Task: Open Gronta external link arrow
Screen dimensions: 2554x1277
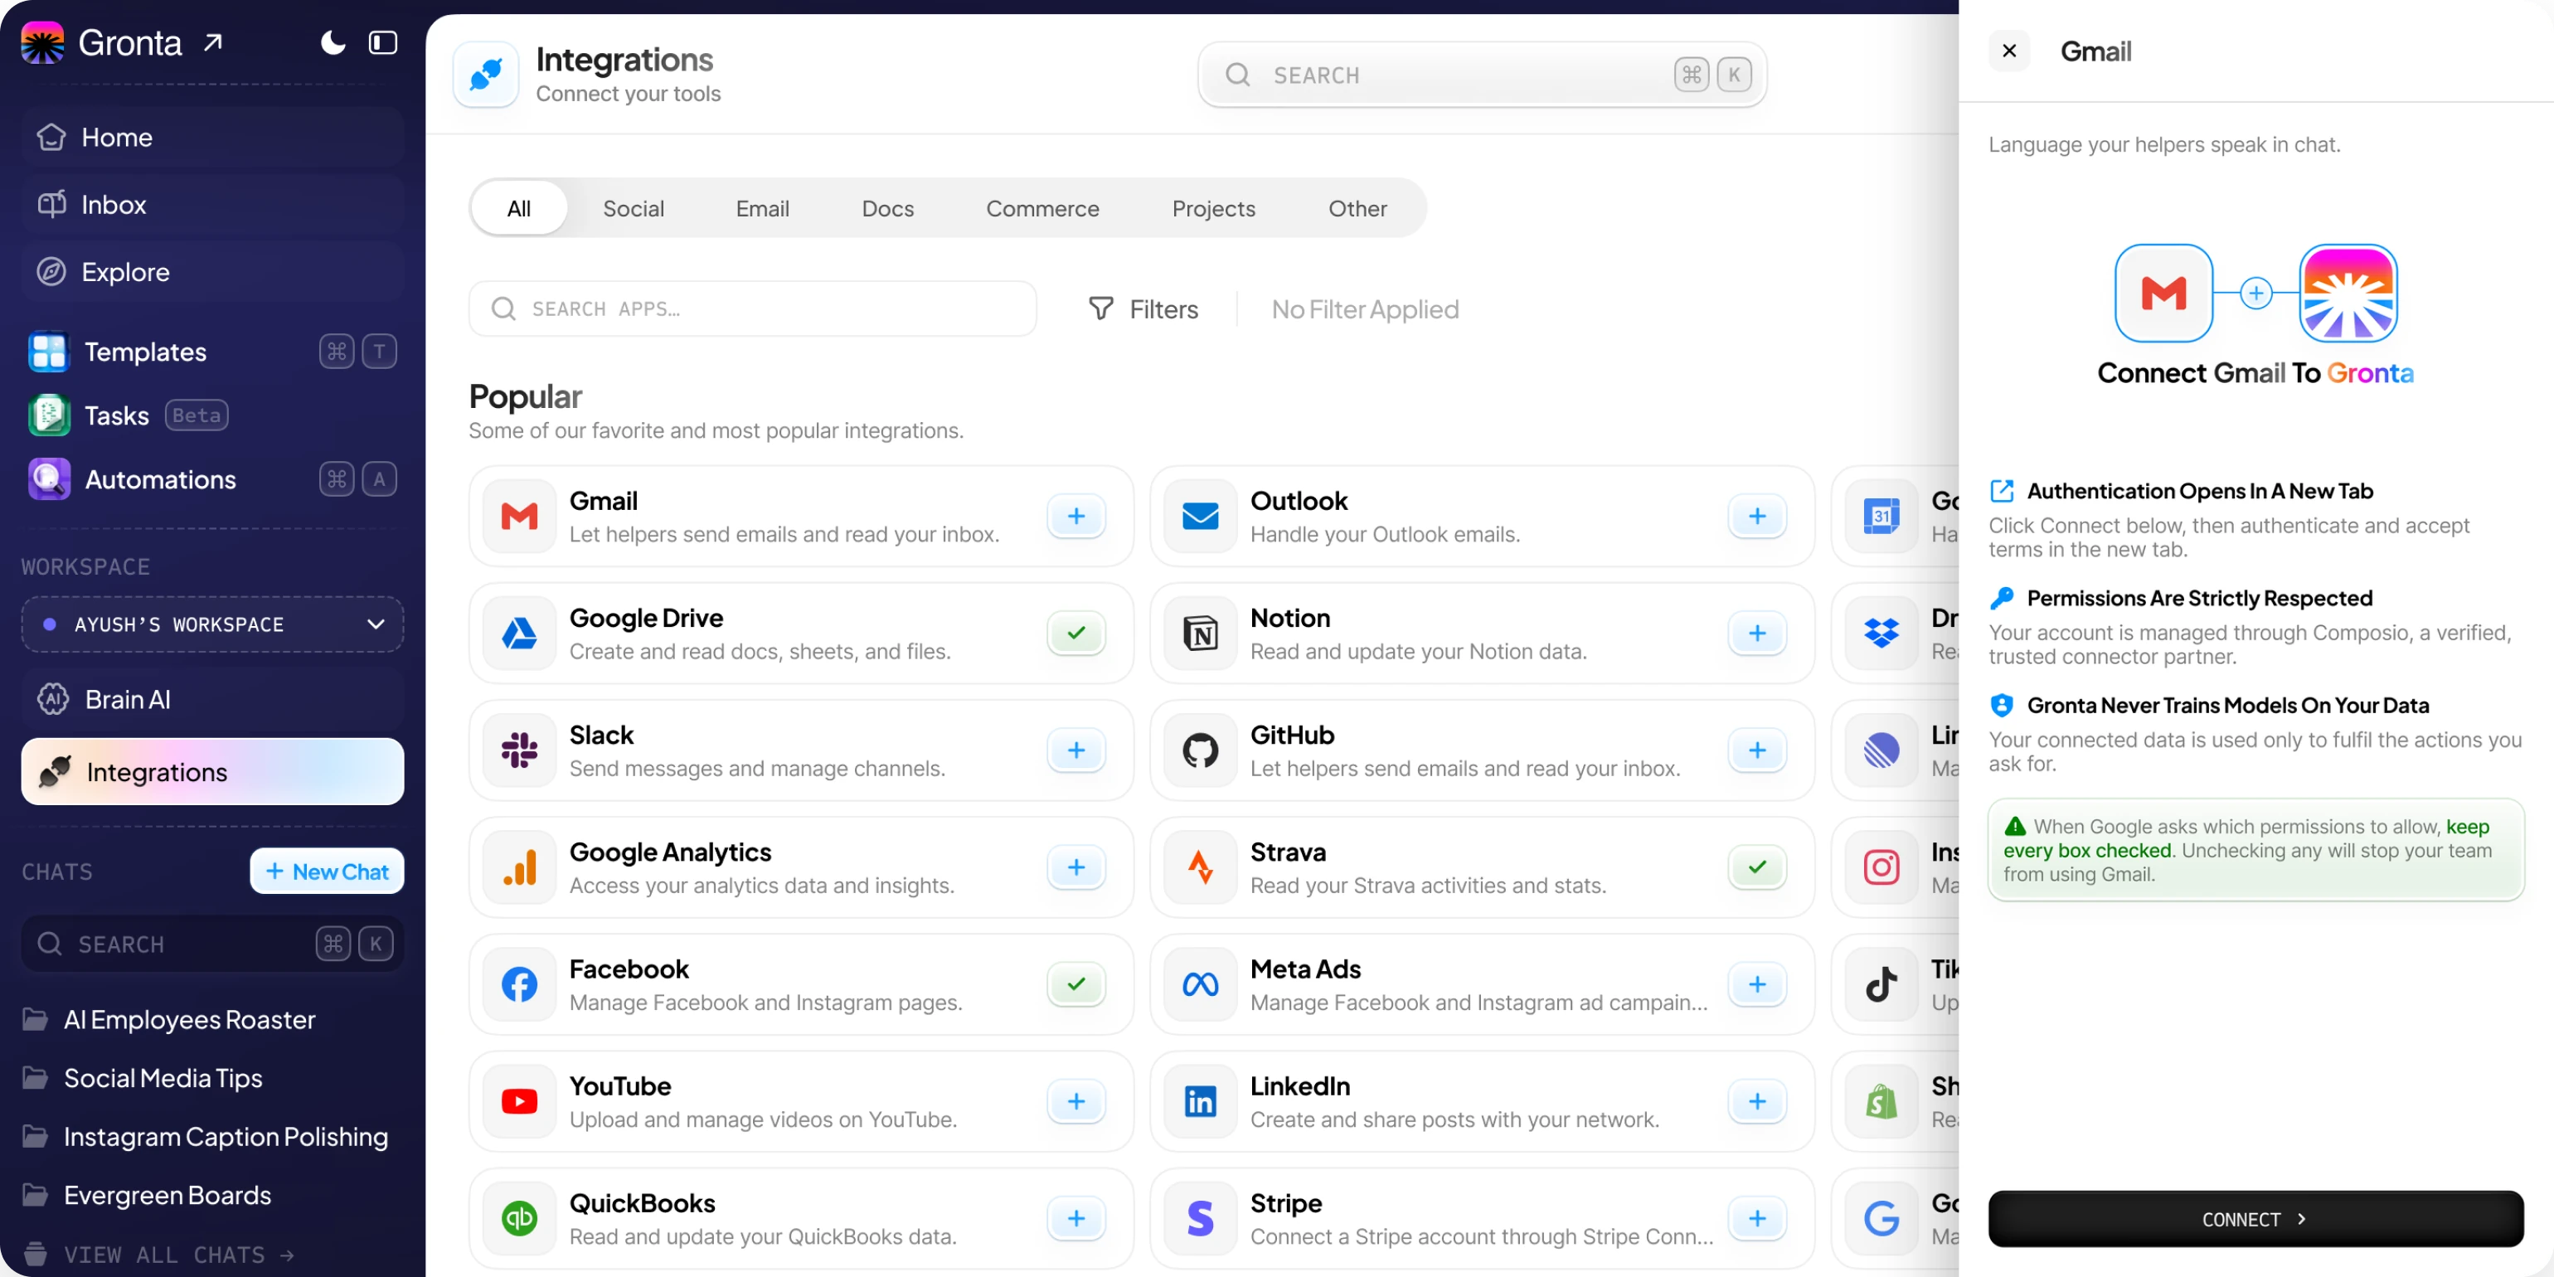Action: [x=213, y=42]
